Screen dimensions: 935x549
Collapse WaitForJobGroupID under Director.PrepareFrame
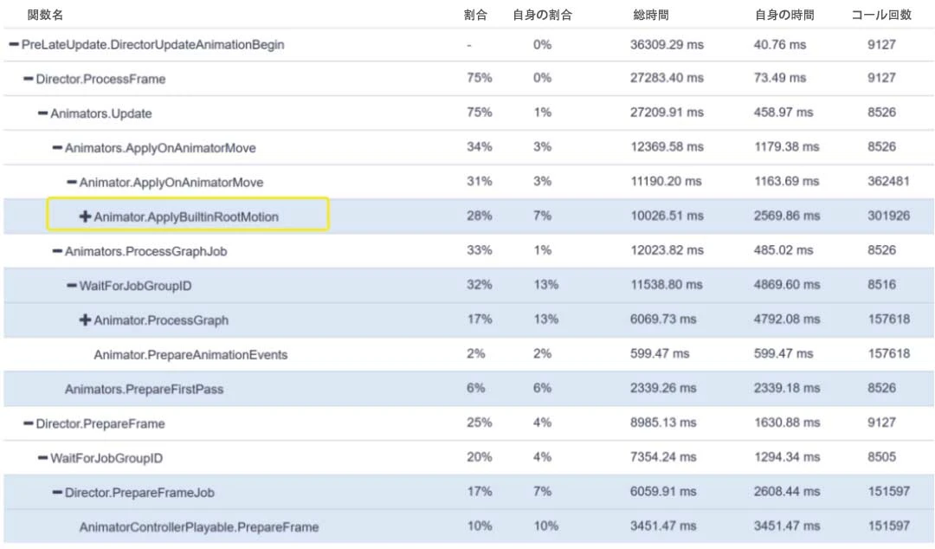coord(42,458)
